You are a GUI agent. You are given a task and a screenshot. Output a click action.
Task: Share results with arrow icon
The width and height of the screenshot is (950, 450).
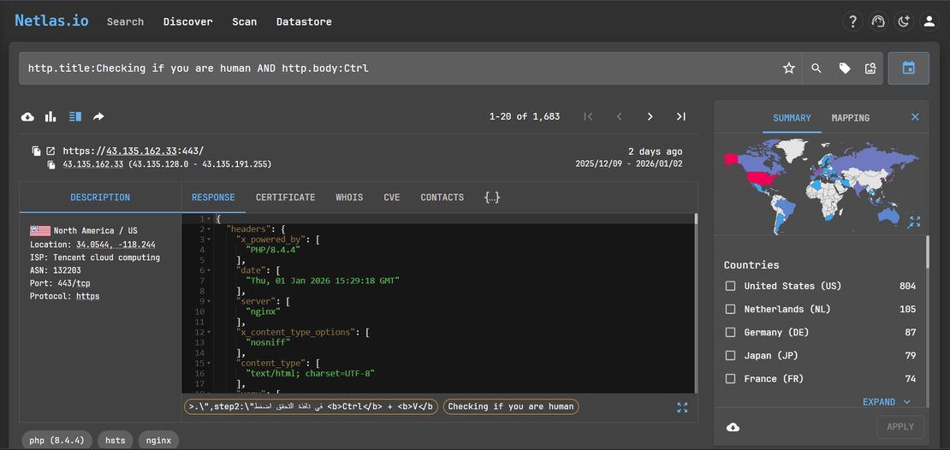pos(98,116)
